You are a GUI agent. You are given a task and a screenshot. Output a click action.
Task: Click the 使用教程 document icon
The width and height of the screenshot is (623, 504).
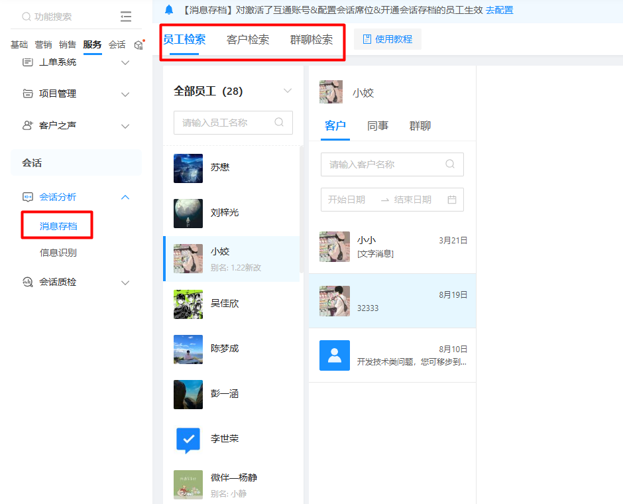[367, 39]
